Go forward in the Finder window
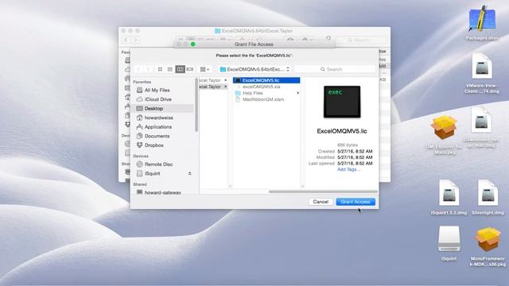This screenshot has height=286, width=509. [136, 40]
